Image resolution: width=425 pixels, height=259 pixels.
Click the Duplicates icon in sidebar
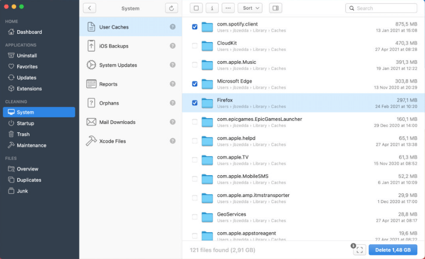pos(11,180)
